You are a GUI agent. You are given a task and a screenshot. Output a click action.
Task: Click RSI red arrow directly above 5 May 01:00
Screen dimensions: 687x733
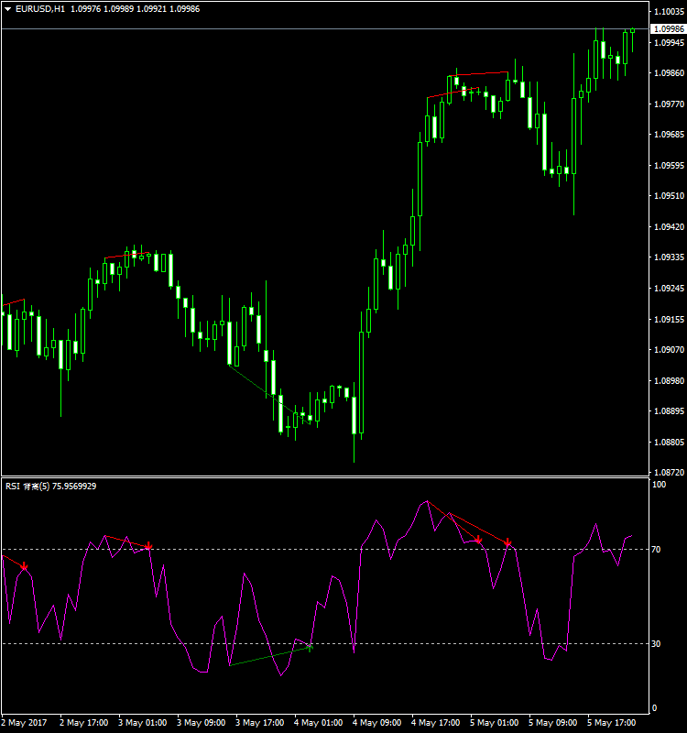[478, 541]
